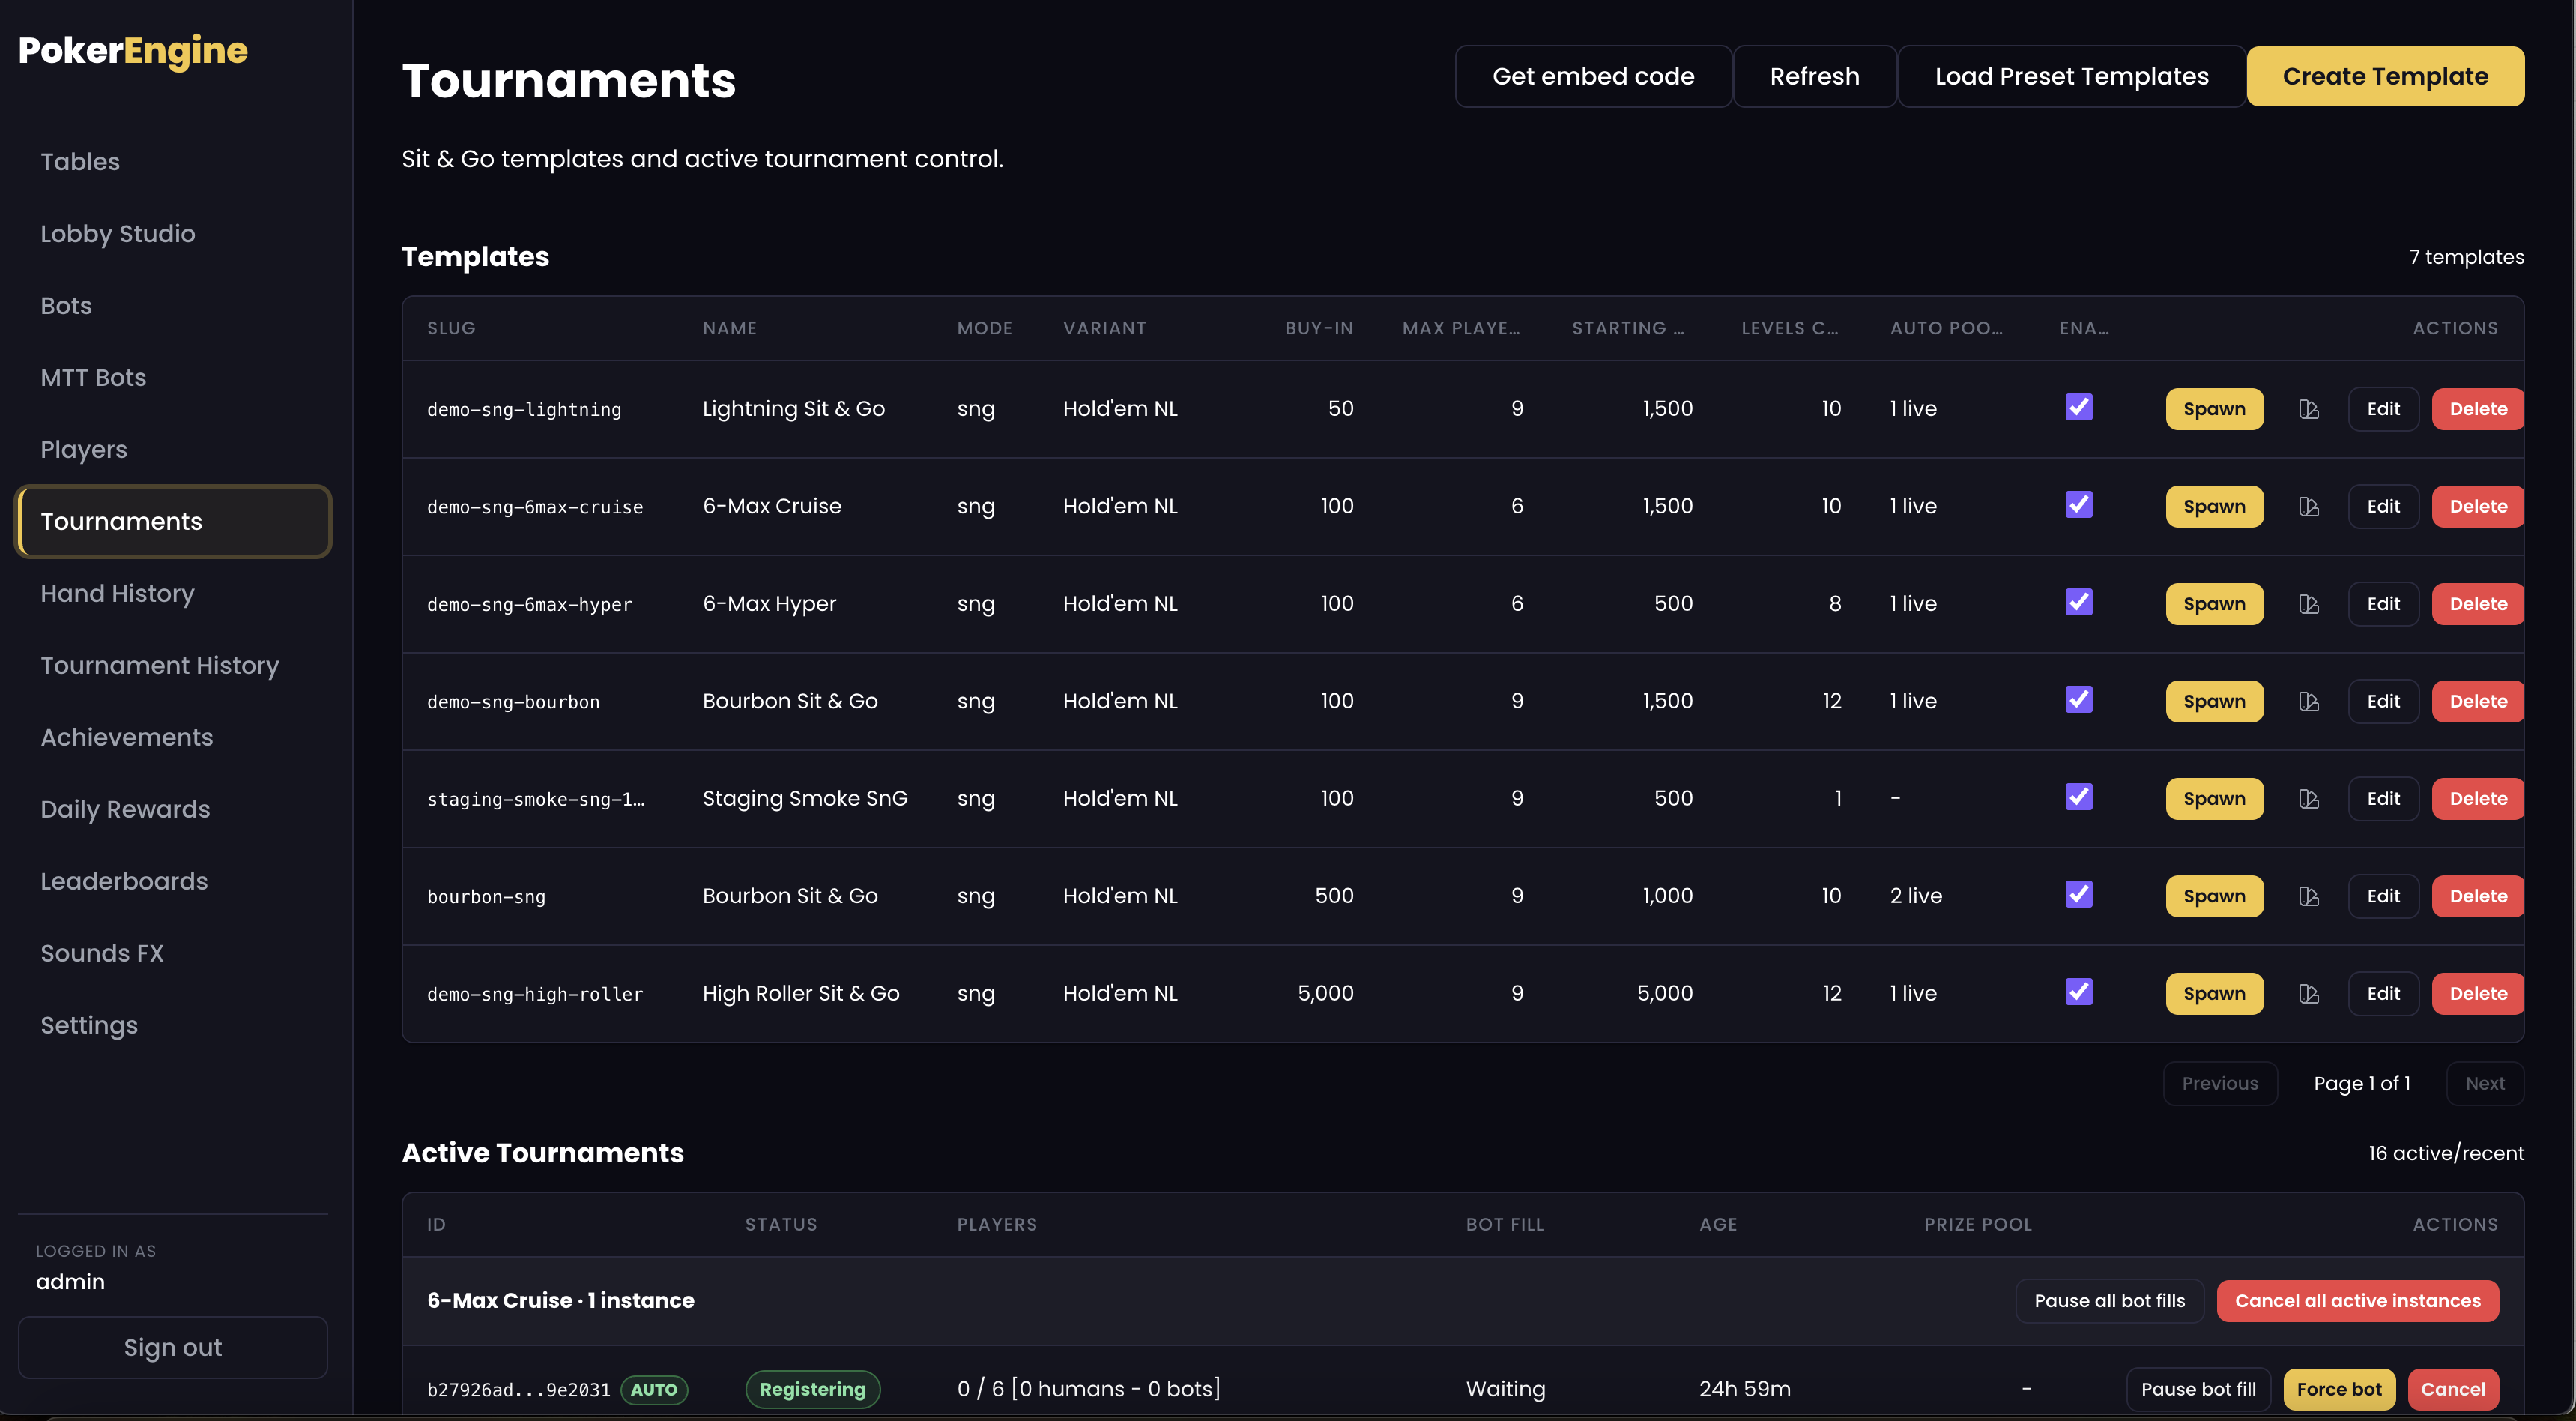Pause all bot fills for 6-Max Cruise

(2109, 1301)
